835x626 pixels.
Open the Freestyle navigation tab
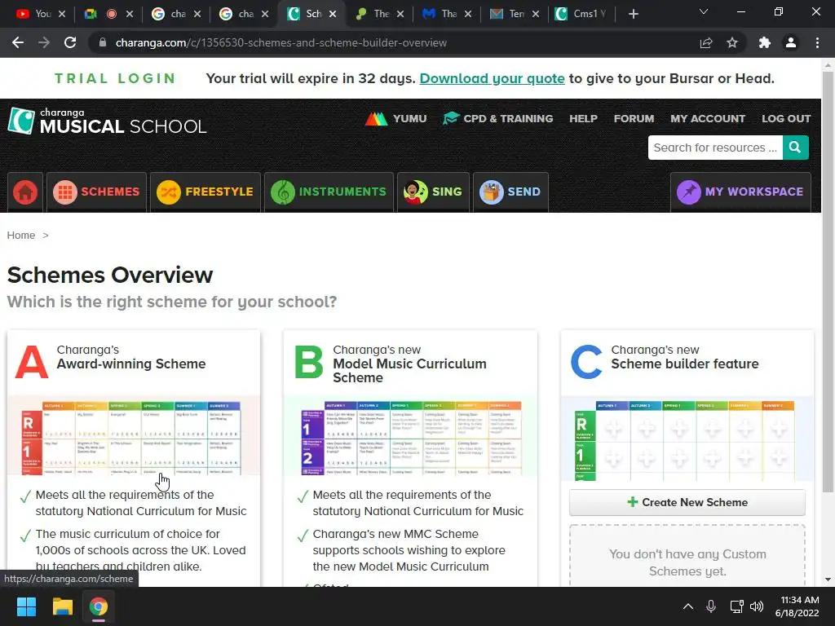pyautogui.click(x=205, y=192)
